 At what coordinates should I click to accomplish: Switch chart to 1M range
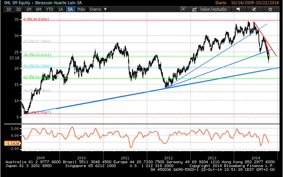28,9
